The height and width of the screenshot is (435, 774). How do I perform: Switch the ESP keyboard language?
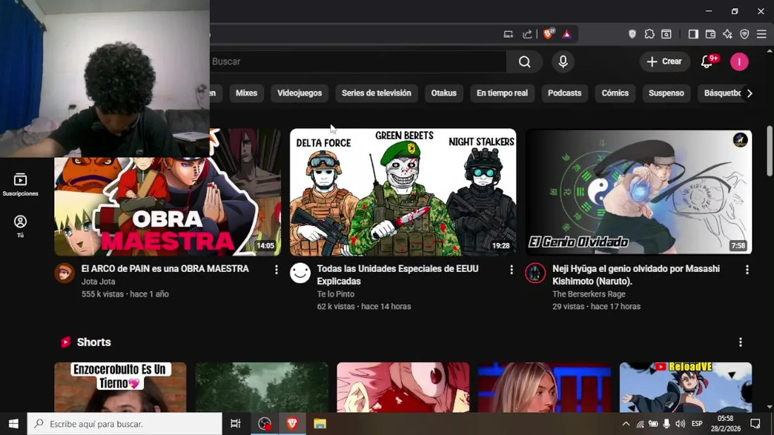coord(697,424)
